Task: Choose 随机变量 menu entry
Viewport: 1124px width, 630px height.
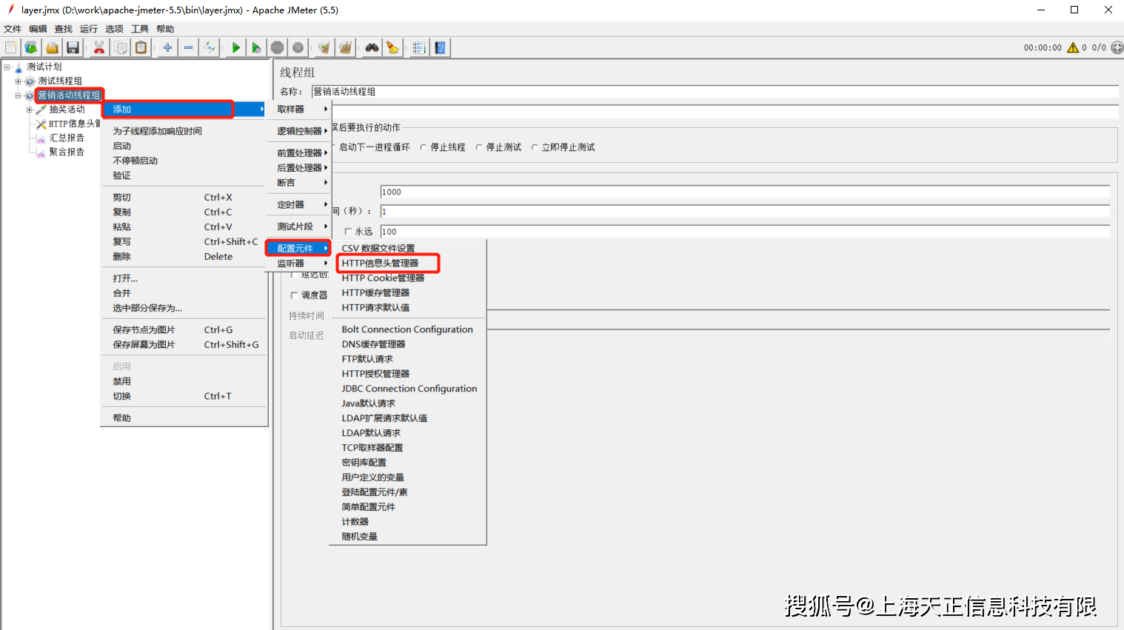Action: point(360,537)
